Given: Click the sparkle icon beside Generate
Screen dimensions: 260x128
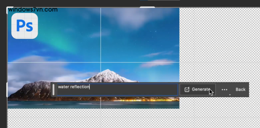Looking at the screenshot, I should [x=187, y=89].
